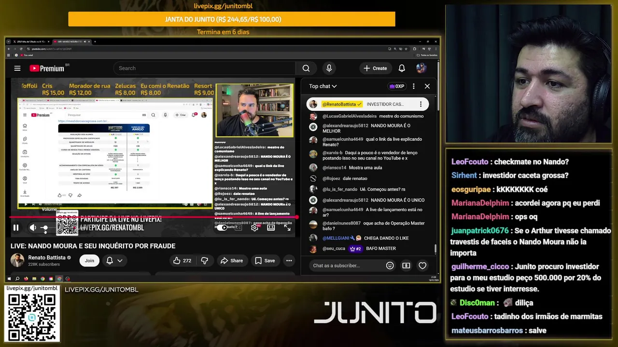Open Renato Battista channel name link

tap(47, 258)
